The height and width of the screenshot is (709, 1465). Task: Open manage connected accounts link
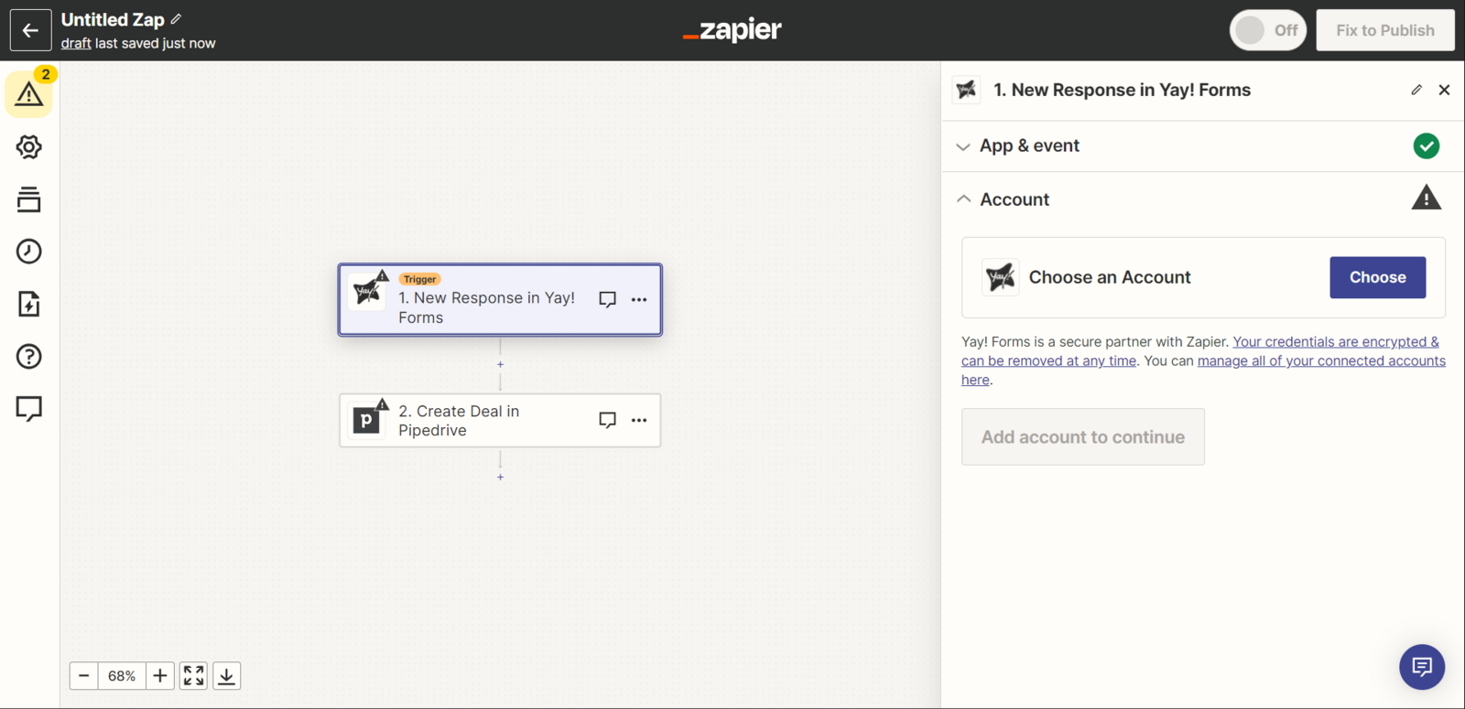pyautogui.click(x=1320, y=361)
